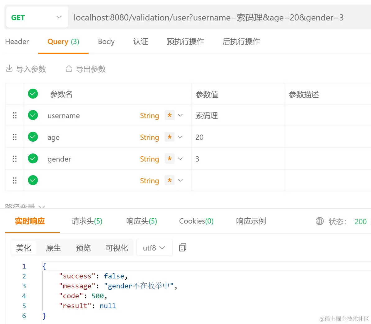The width and height of the screenshot is (371, 324).
Task: Open the String type dropdown for age
Action: 149,137
